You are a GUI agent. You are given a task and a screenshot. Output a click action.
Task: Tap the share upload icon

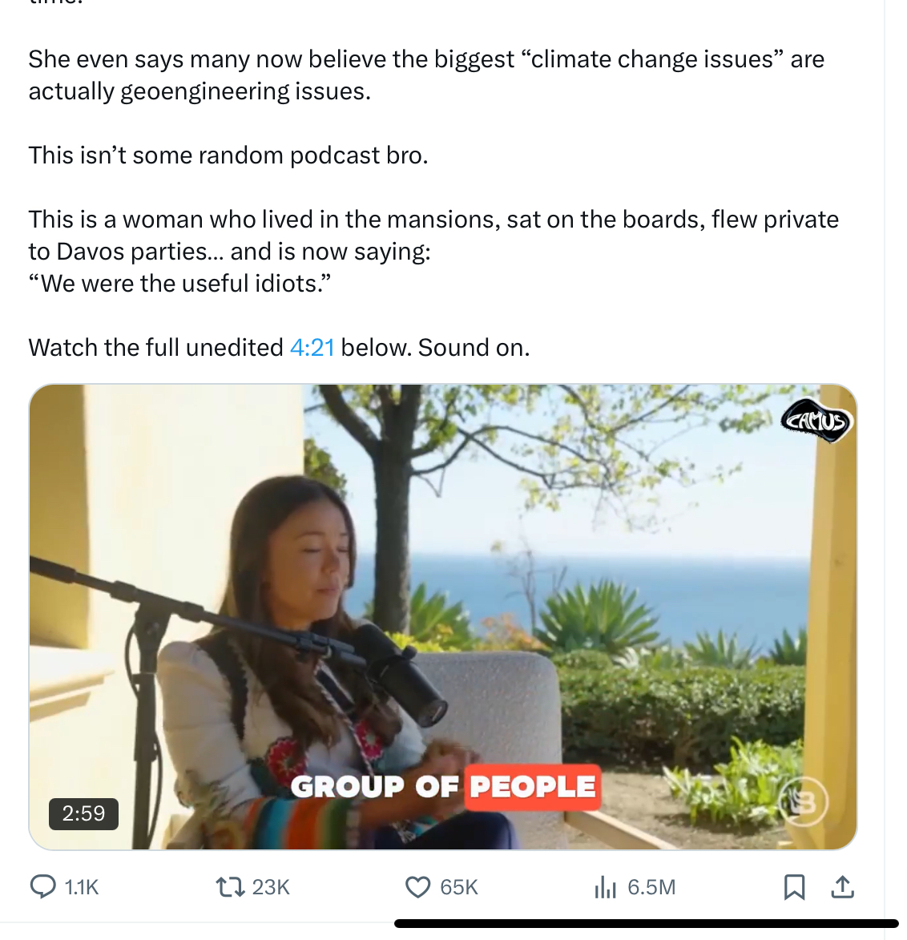842,886
